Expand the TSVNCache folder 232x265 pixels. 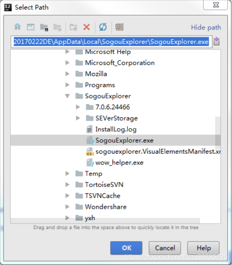pos(67,196)
